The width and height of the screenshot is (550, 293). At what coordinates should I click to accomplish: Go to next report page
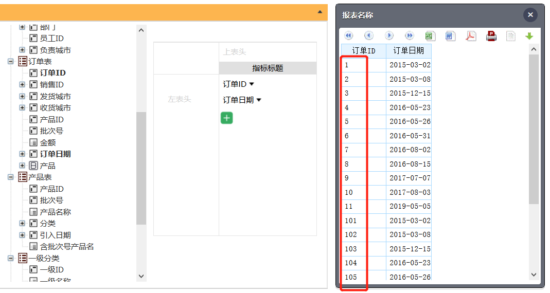389,36
